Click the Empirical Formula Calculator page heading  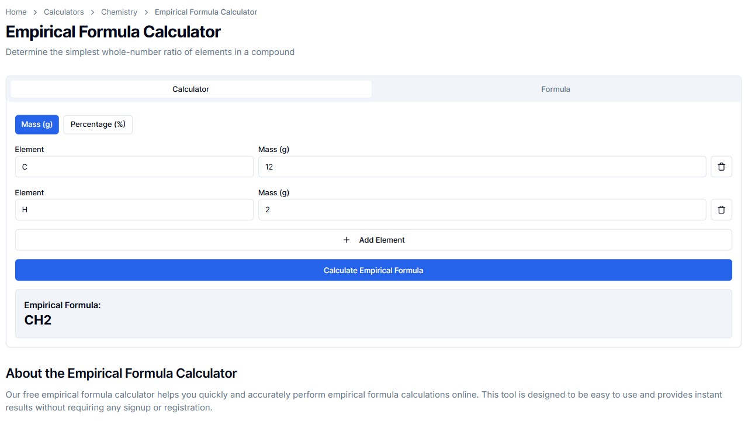point(113,32)
